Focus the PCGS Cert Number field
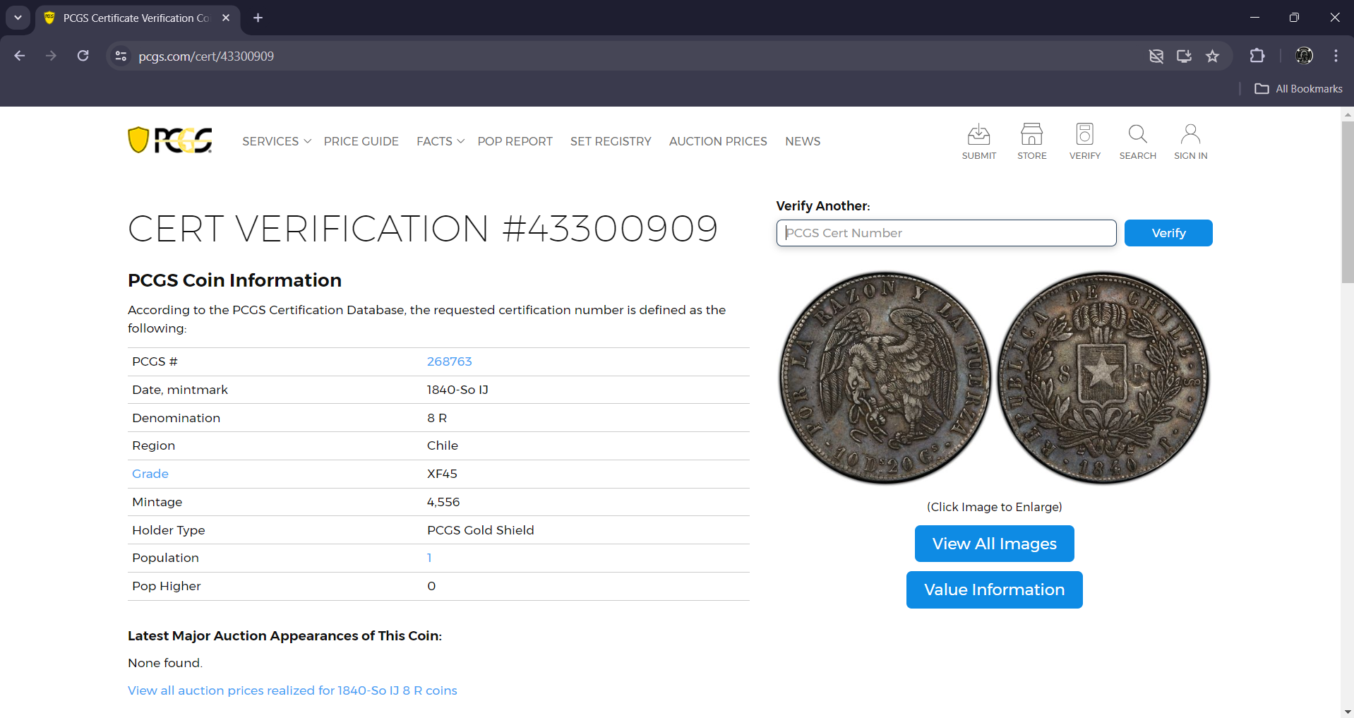 point(946,233)
